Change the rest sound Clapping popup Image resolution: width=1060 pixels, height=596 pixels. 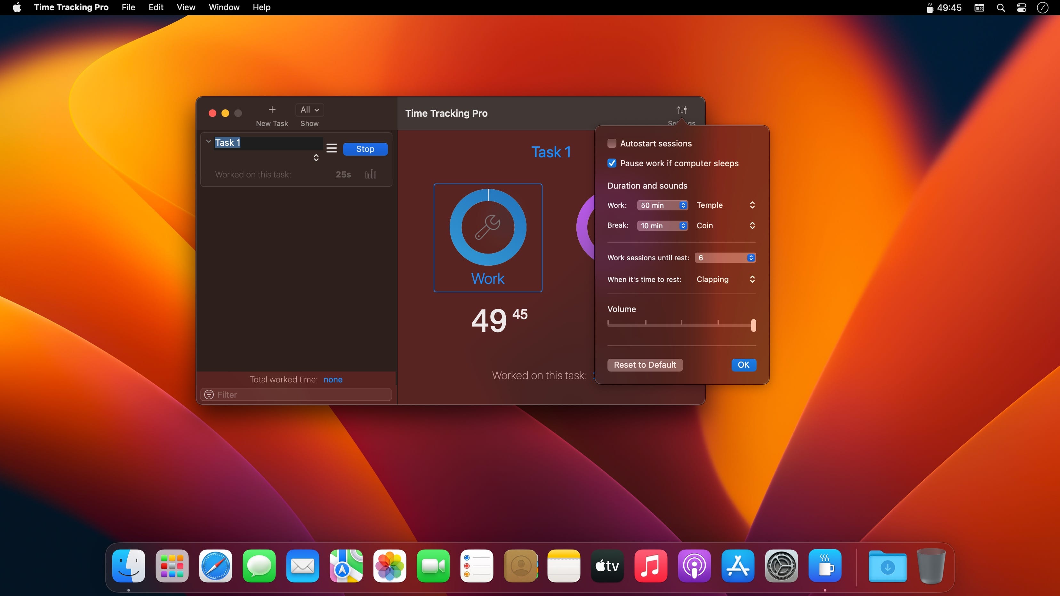[726, 279]
